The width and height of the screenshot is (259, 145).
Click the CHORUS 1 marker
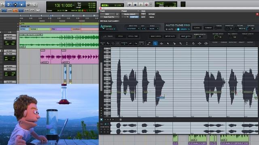[x=76, y=29]
